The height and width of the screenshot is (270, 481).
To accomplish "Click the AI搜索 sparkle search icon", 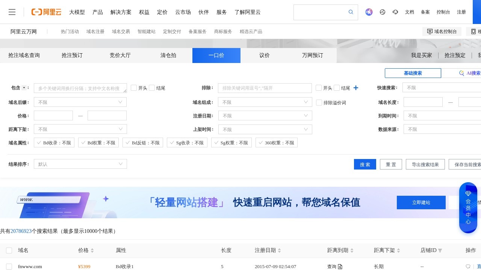I will click(461, 73).
